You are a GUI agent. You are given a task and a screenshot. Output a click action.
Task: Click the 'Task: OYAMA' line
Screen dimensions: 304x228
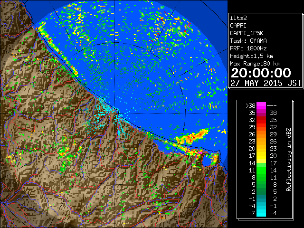point(248,41)
